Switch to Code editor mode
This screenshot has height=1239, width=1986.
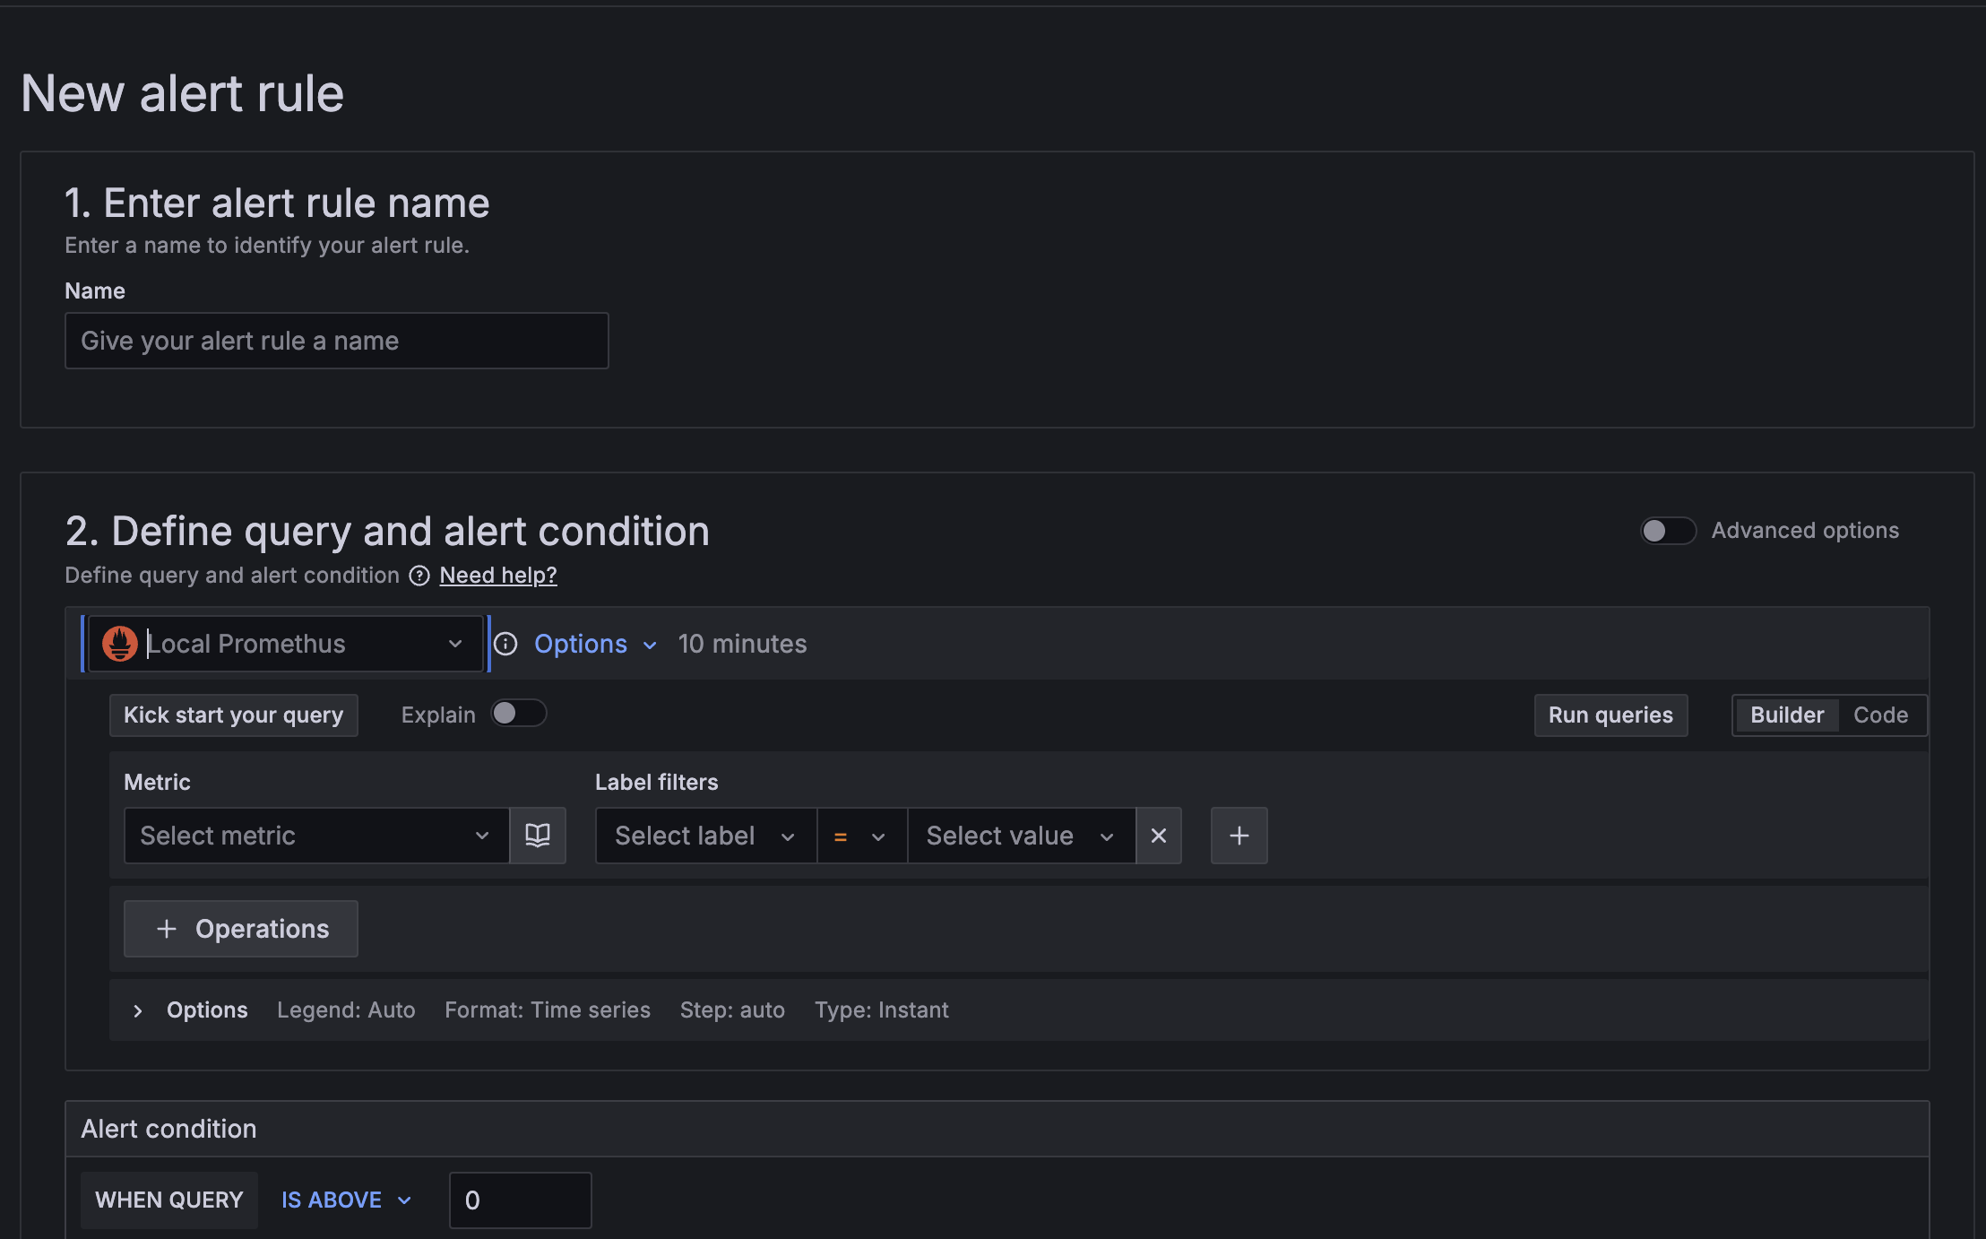1880,715
